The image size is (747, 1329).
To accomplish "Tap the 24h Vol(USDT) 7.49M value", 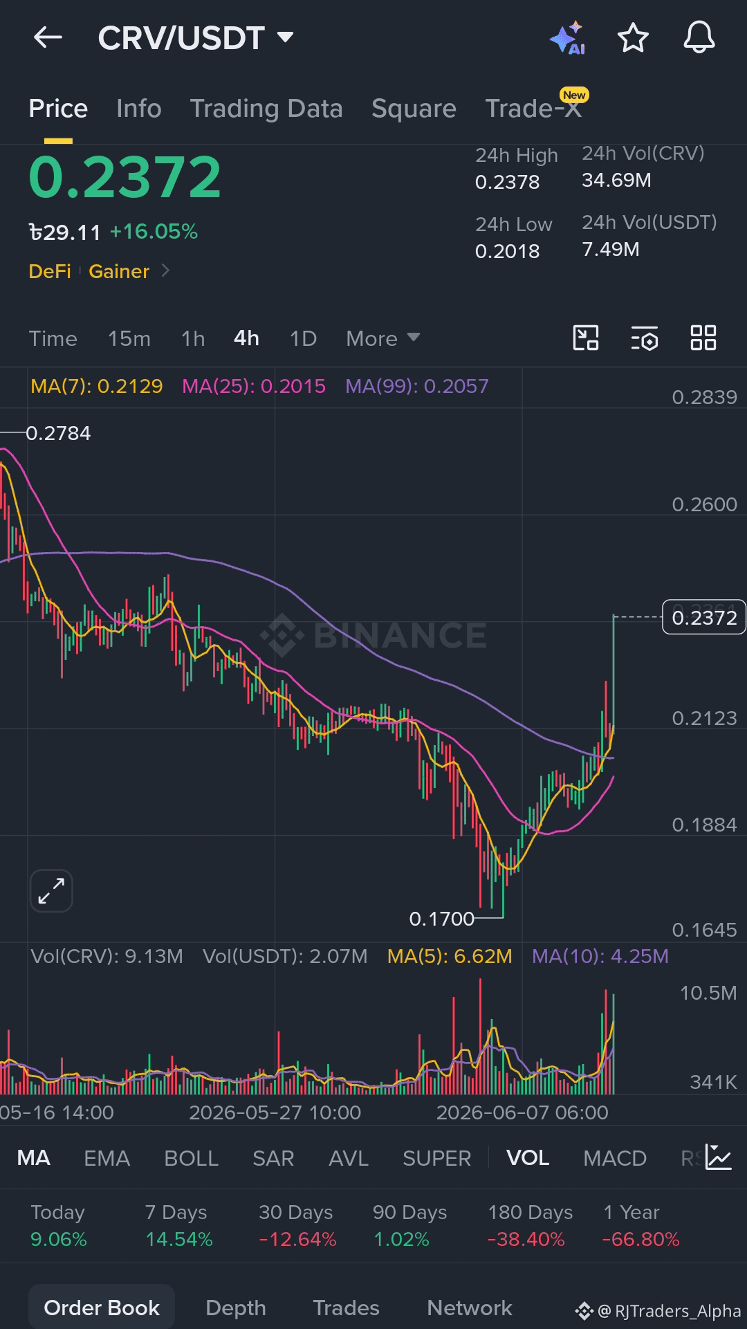I will pyautogui.click(x=611, y=250).
